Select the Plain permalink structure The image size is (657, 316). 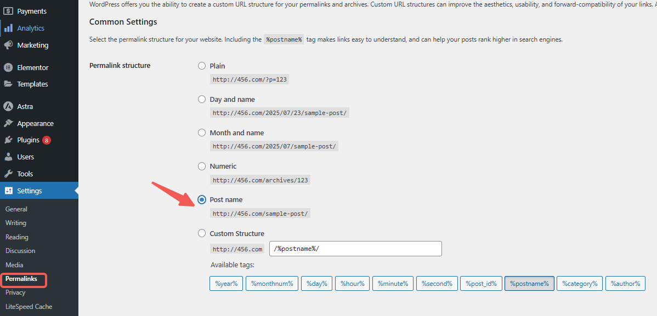pyautogui.click(x=202, y=65)
